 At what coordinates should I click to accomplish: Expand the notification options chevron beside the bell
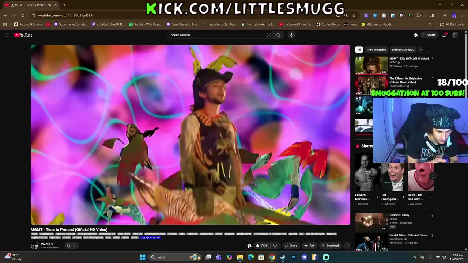click(x=74, y=246)
